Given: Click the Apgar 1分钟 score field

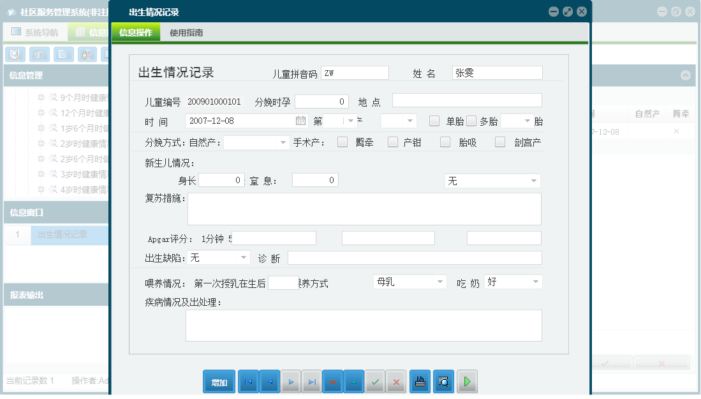Looking at the screenshot, I should click(x=274, y=238).
